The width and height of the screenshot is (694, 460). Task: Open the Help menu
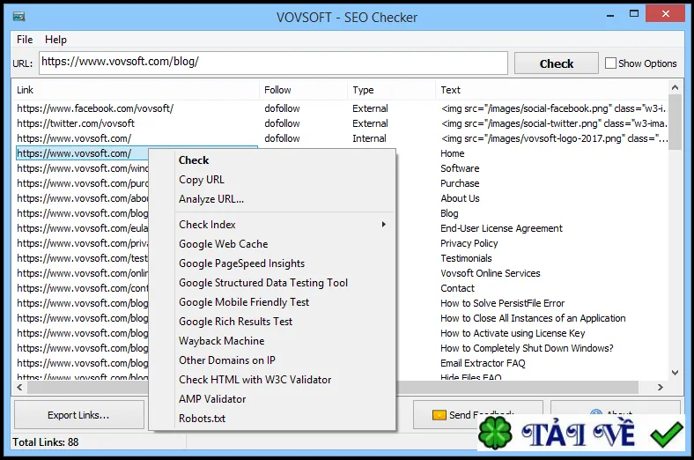(x=55, y=40)
